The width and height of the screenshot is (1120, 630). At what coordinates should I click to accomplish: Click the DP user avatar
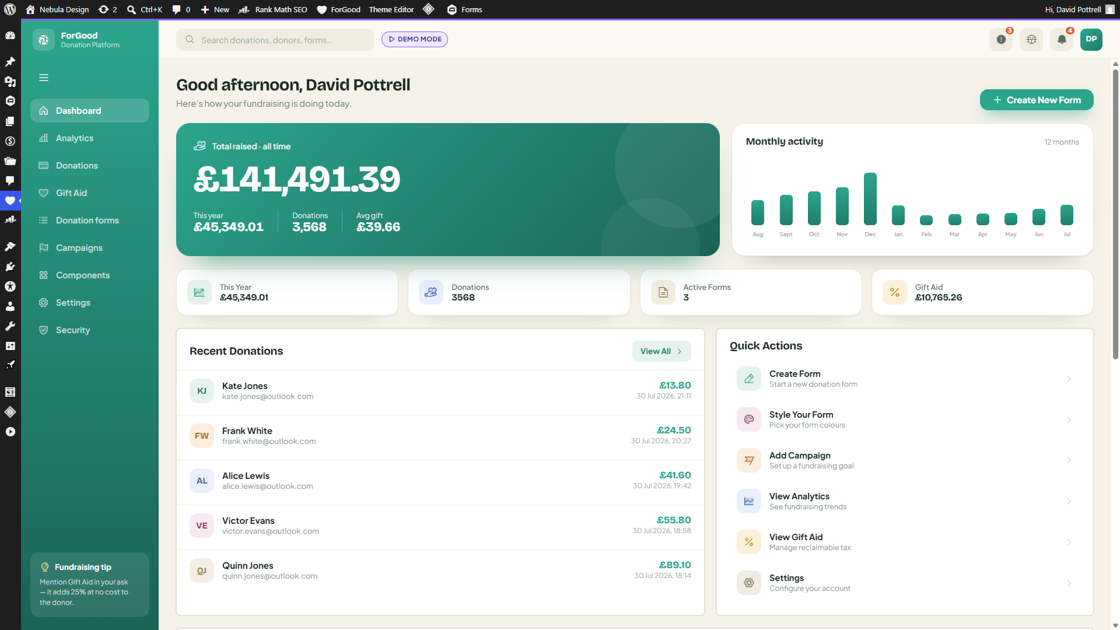1091,40
